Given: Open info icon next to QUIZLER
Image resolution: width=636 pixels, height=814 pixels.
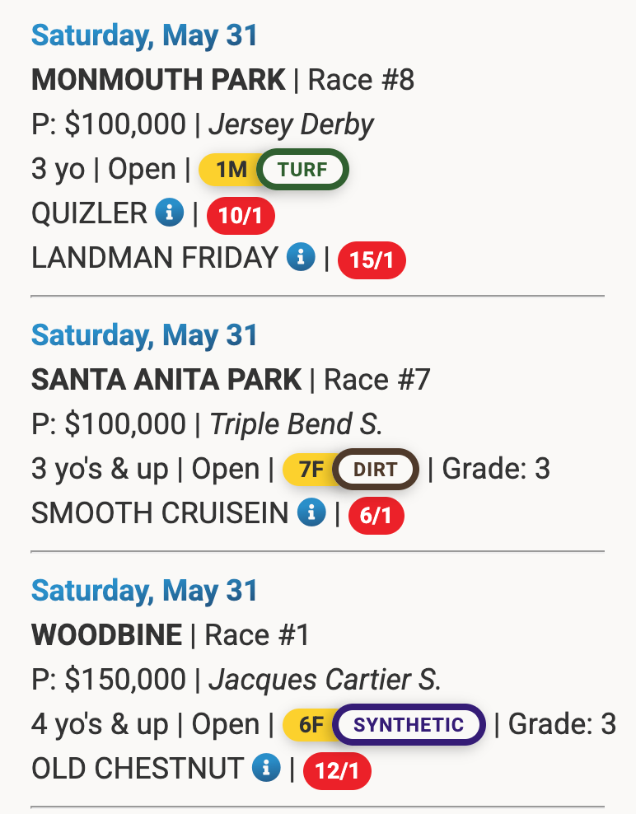Looking at the screenshot, I should point(170,213).
